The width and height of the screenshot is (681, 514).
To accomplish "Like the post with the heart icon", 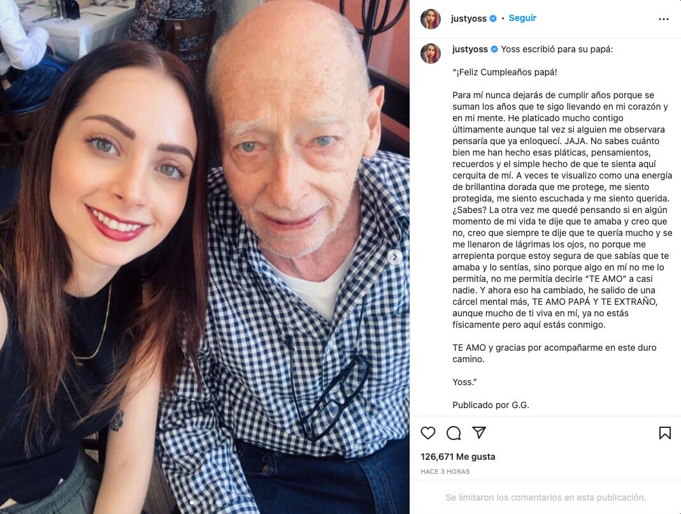I will (x=428, y=432).
